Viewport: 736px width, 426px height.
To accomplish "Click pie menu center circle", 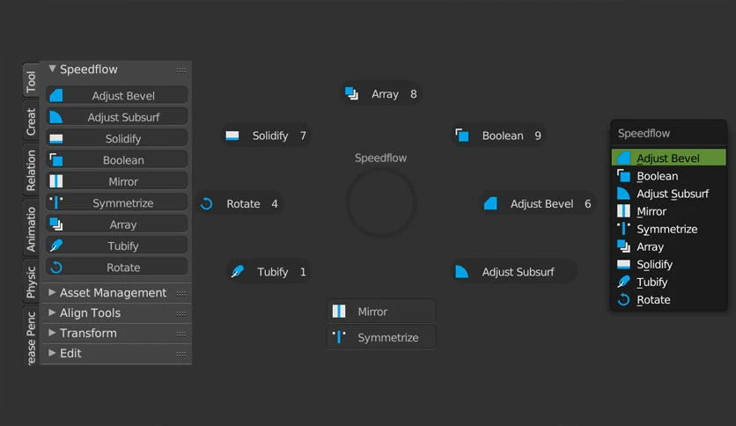I will tap(380, 203).
